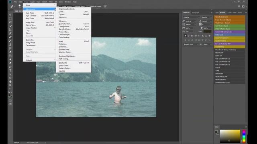The image size is (257, 144).
Task: Choose Curves... from Adjustments submenu
Action: click(73, 14)
